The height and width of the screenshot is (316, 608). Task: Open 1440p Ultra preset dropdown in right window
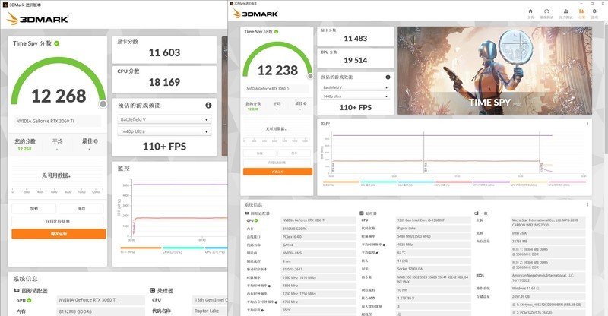point(355,96)
